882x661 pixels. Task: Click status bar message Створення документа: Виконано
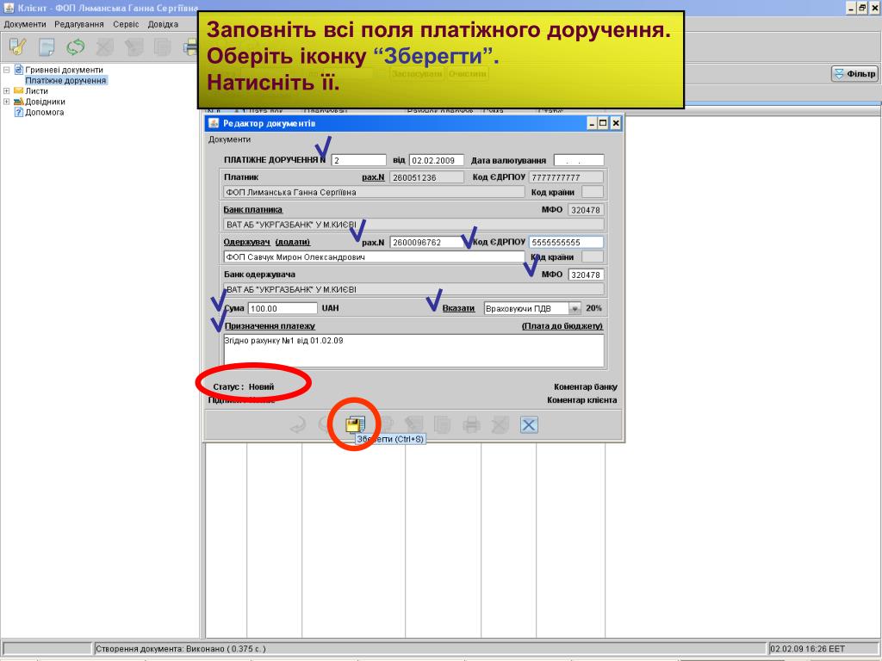(181, 649)
